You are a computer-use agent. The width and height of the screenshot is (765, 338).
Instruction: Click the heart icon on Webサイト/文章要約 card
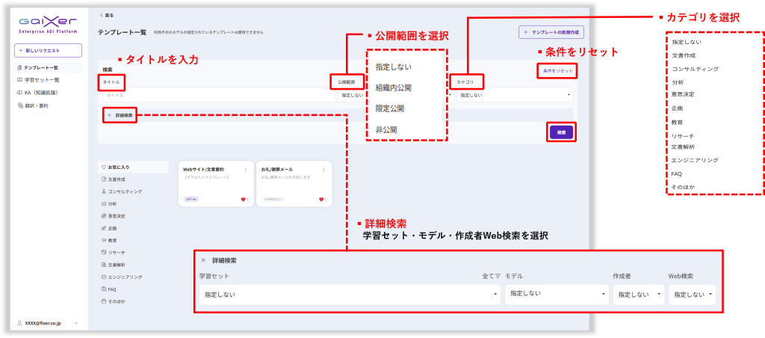coord(243,200)
